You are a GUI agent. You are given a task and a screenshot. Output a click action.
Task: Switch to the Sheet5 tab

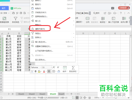(x=61, y=94)
